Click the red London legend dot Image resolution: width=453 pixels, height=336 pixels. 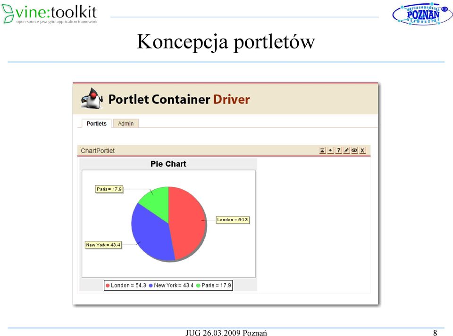click(108, 286)
